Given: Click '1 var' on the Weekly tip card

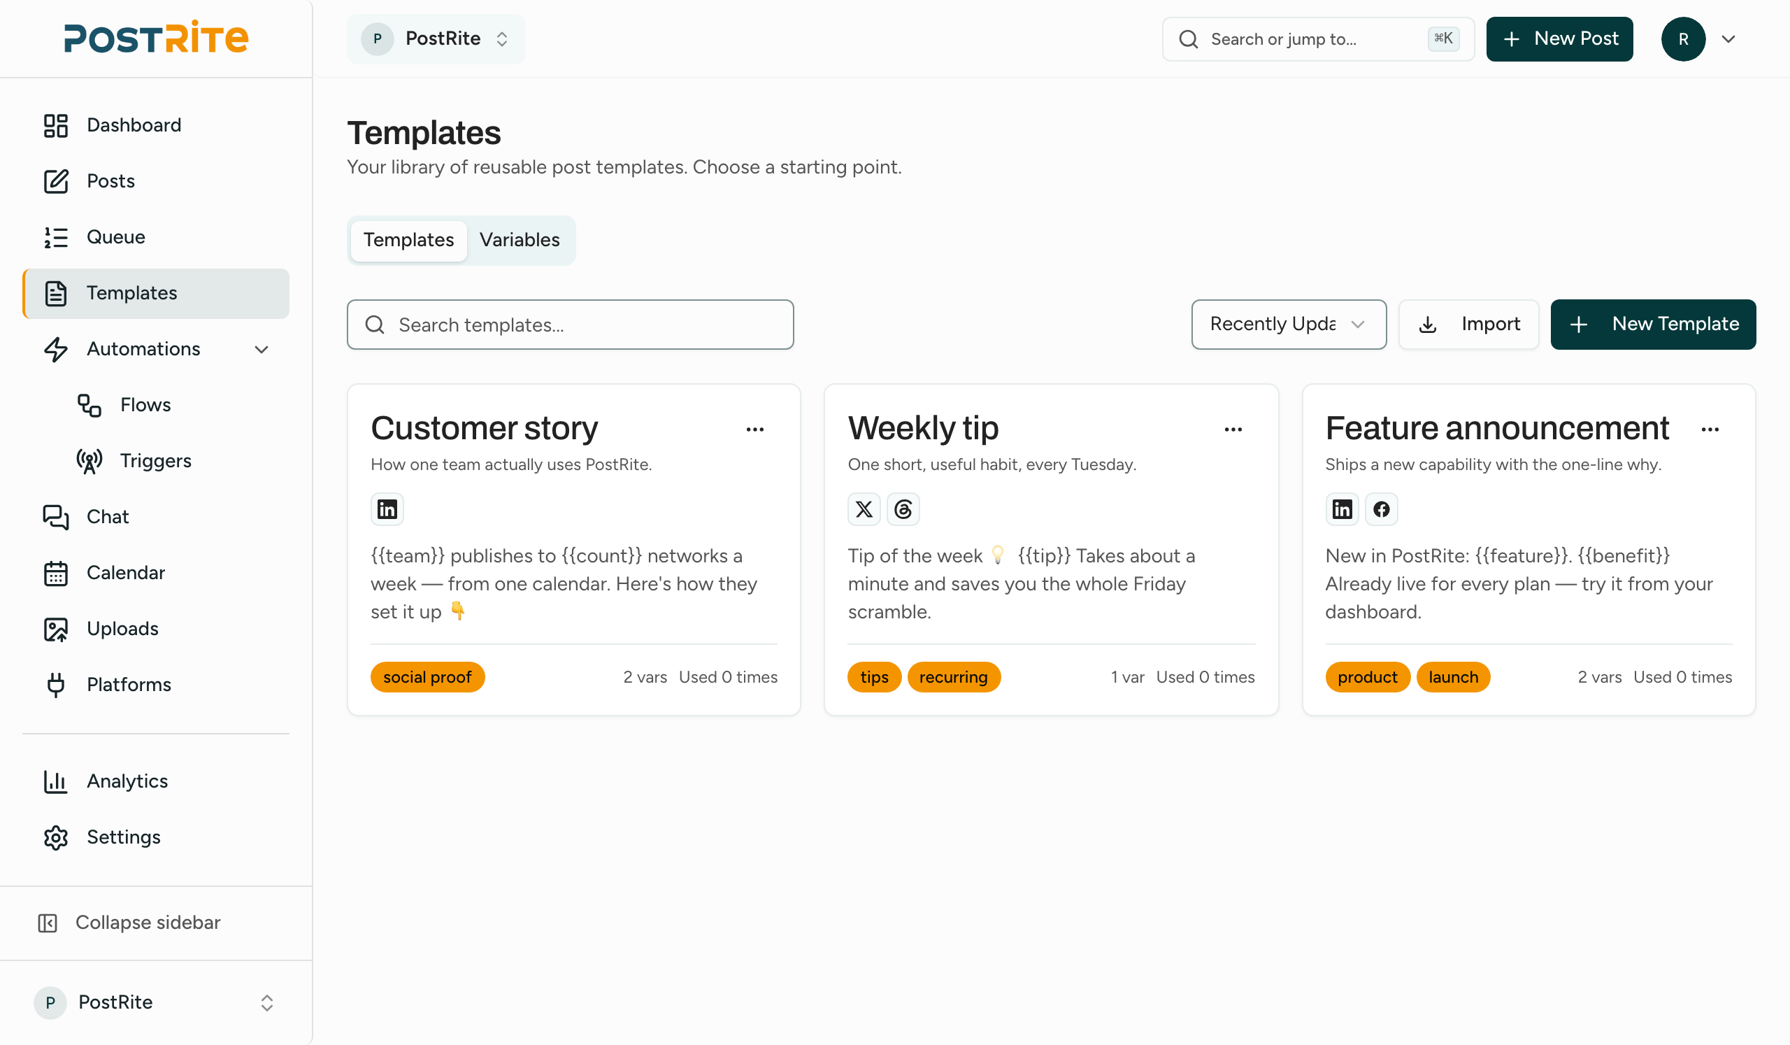Looking at the screenshot, I should click(1128, 678).
